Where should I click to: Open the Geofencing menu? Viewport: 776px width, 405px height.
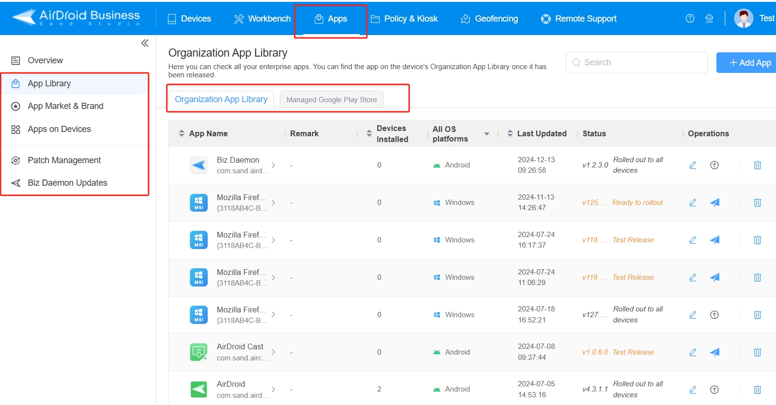coord(489,19)
